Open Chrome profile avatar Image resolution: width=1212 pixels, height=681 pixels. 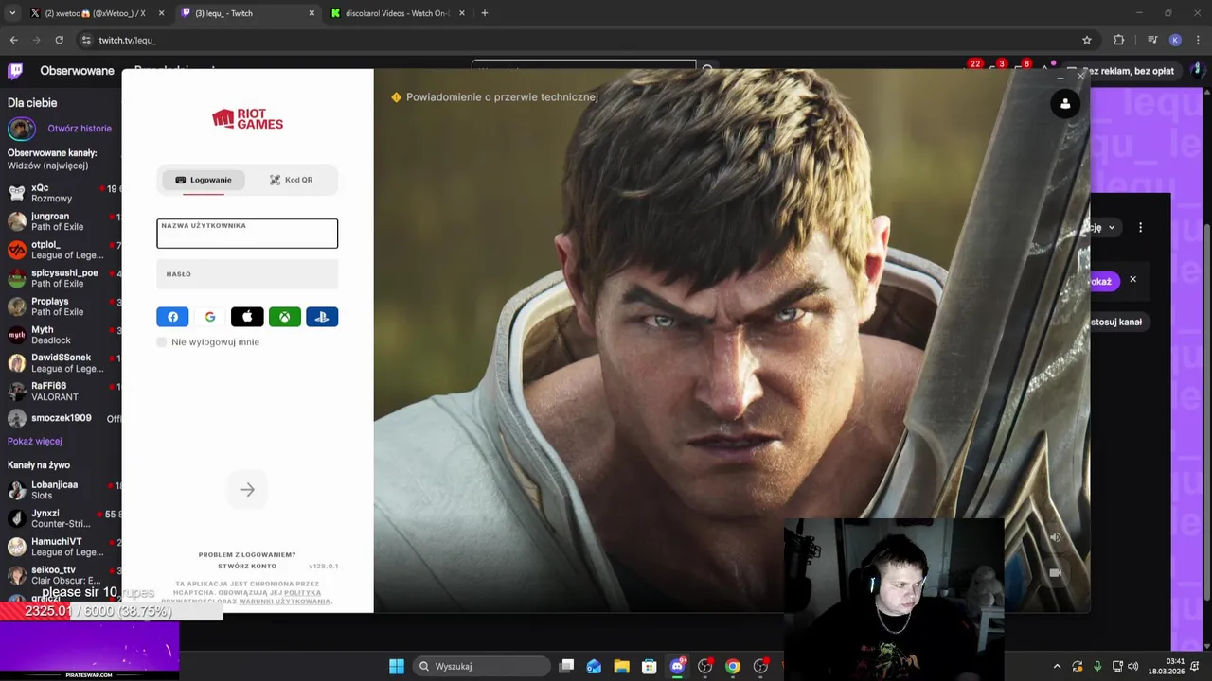coord(1175,40)
